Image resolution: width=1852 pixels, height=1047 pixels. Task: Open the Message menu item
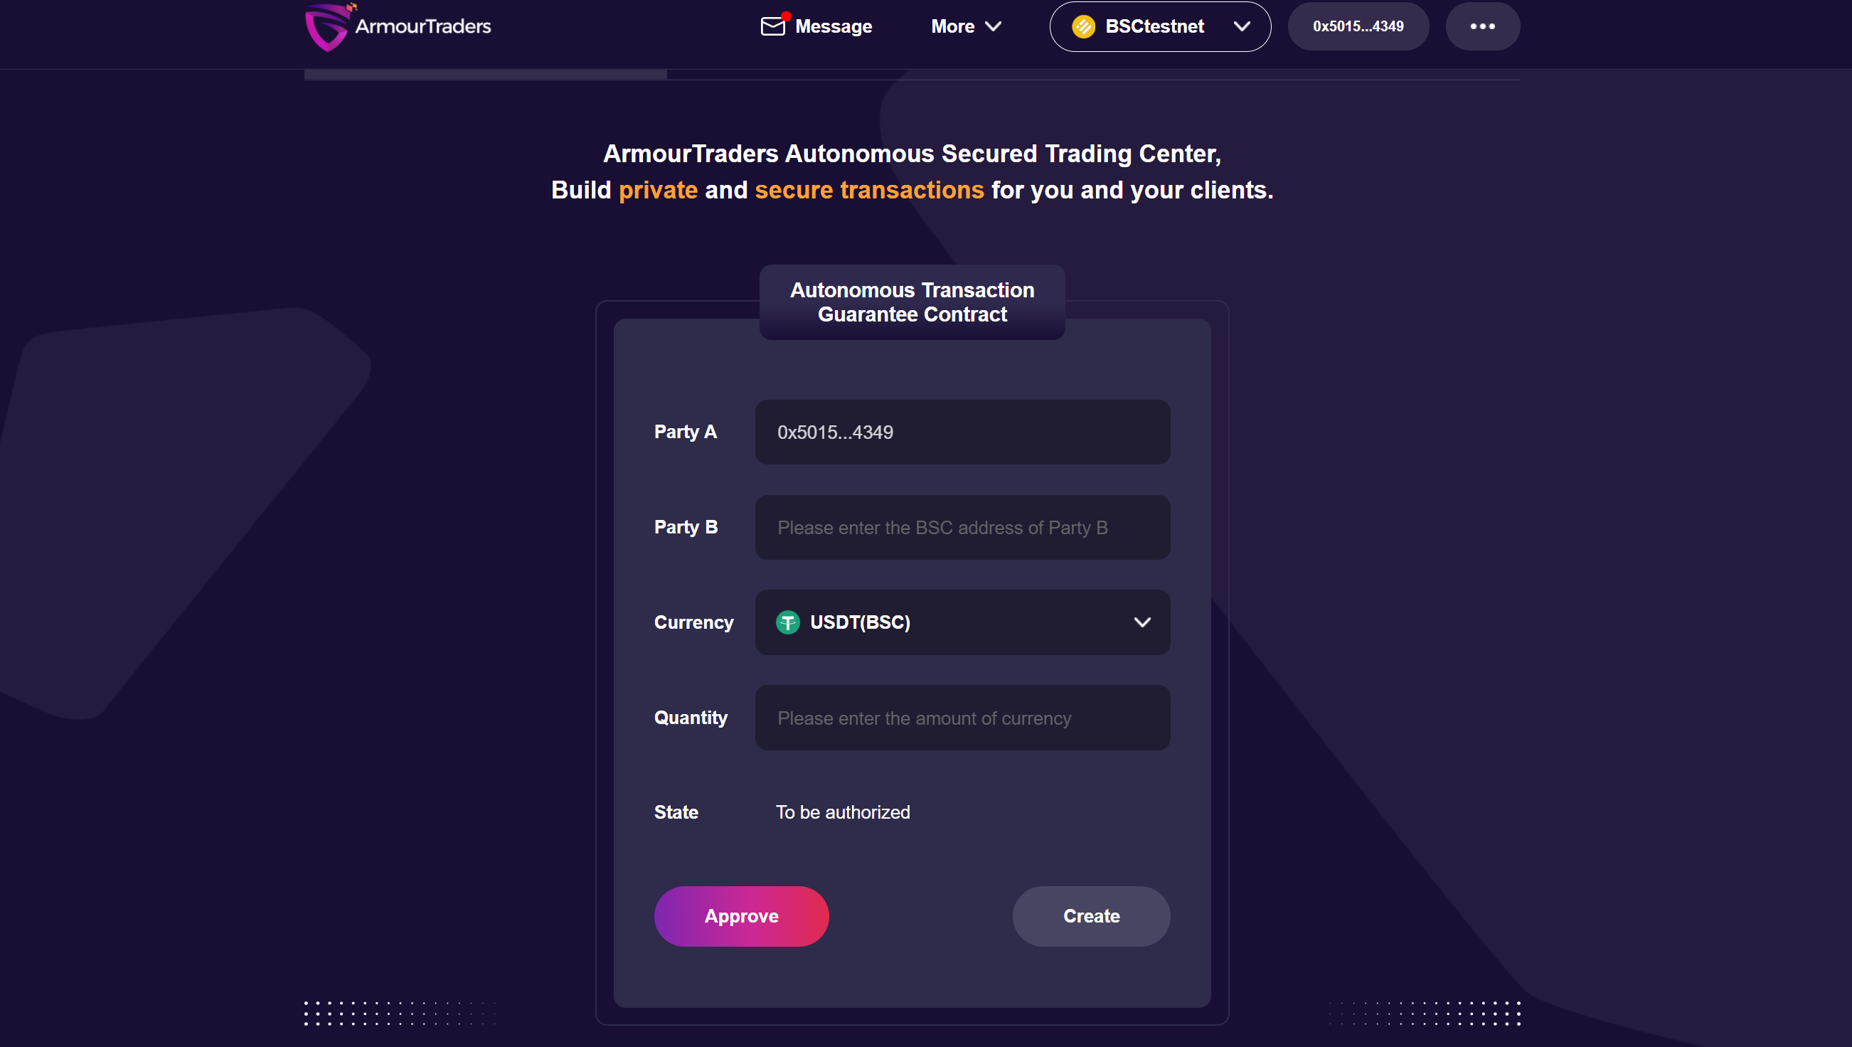click(x=816, y=26)
